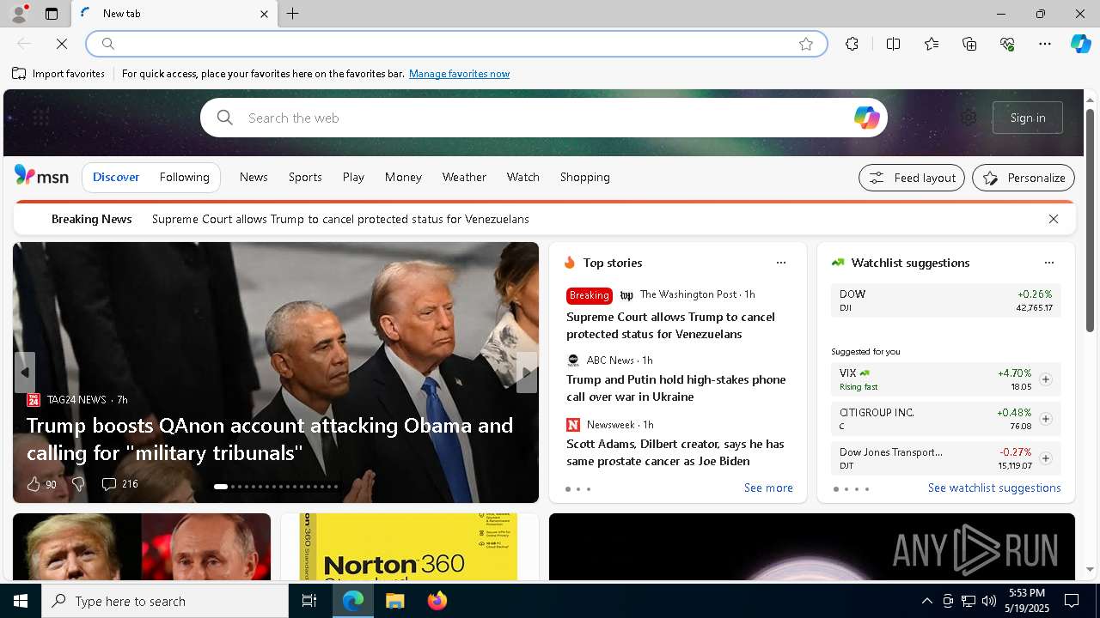Launch Firefox from the taskbar
The width and height of the screenshot is (1100, 618).
[x=437, y=601]
